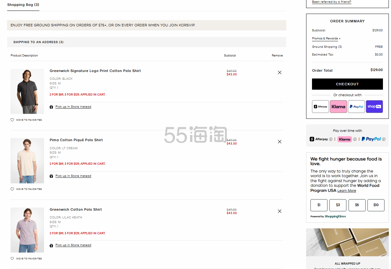Pay with PayPal button in order summary
The width and height of the screenshot is (391, 269).
point(356,106)
